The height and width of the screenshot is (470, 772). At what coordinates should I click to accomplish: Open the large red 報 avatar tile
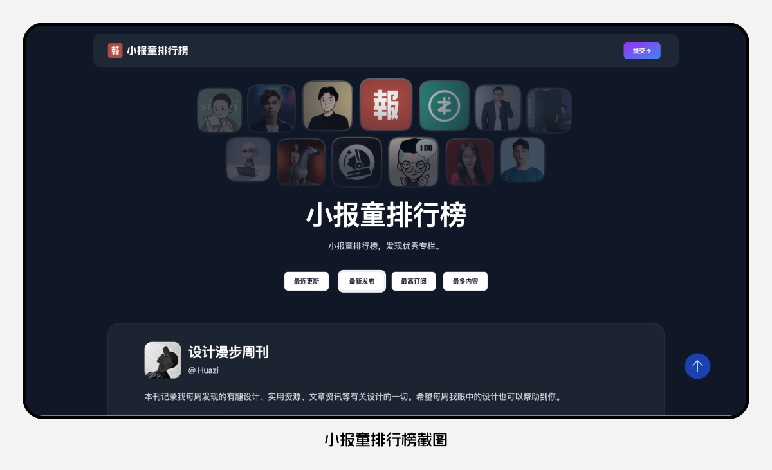point(385,104)
